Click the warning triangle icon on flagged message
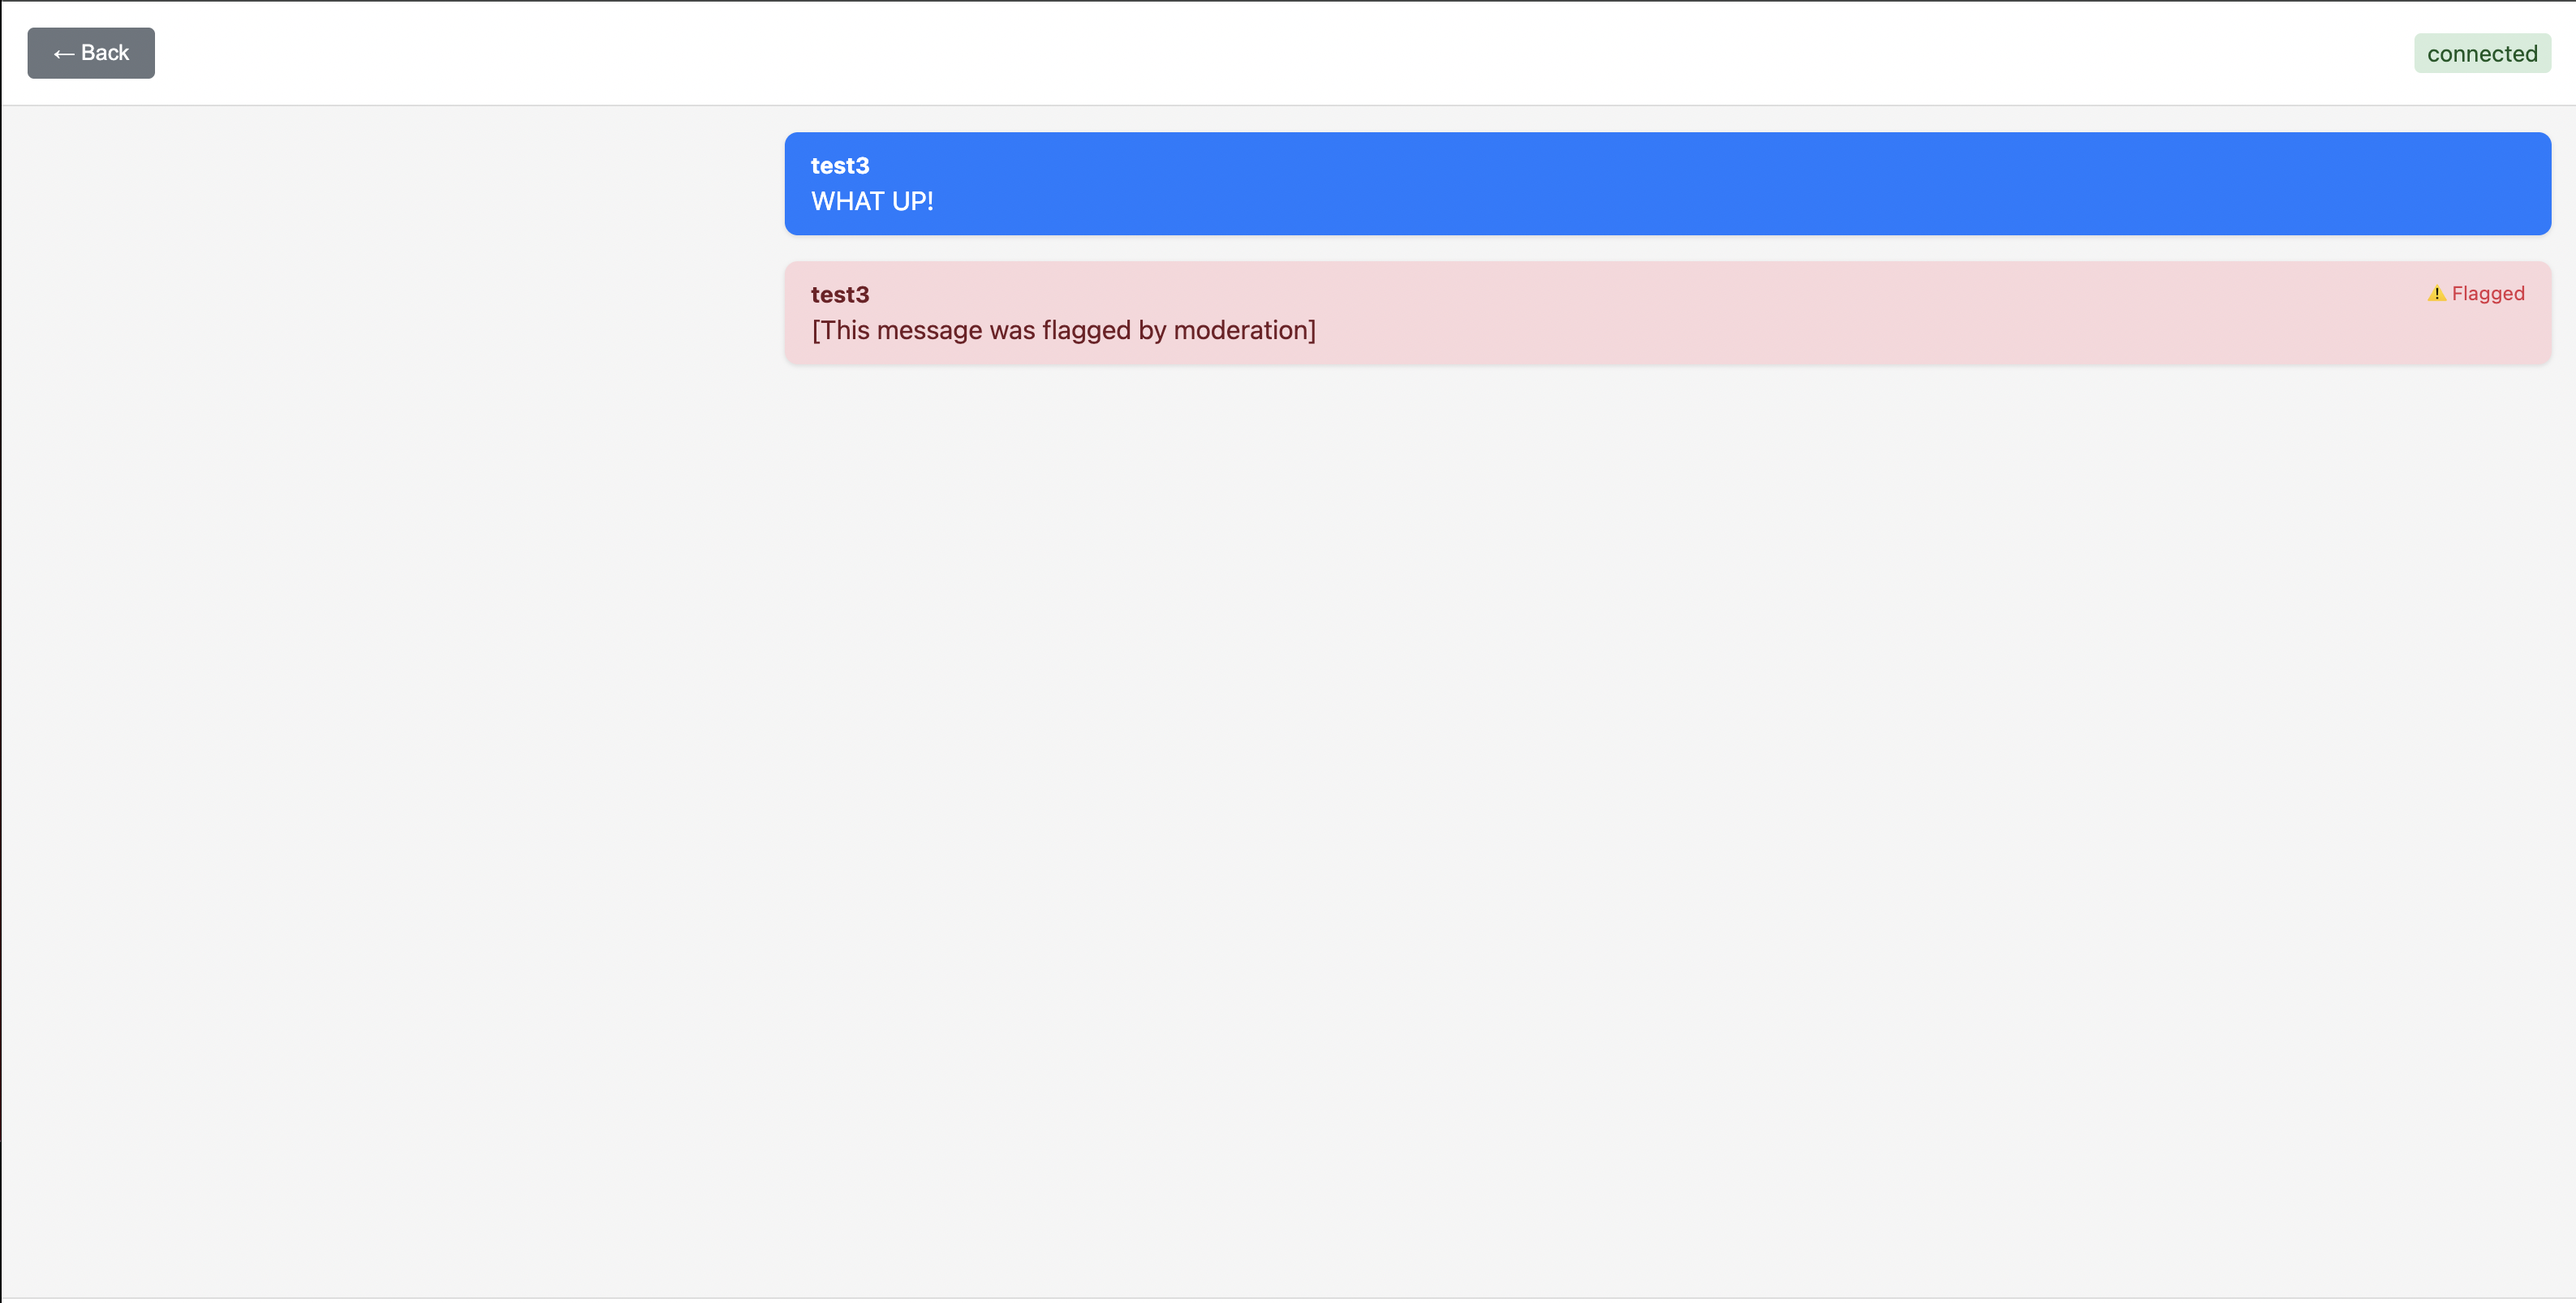 click(2436, 293)
